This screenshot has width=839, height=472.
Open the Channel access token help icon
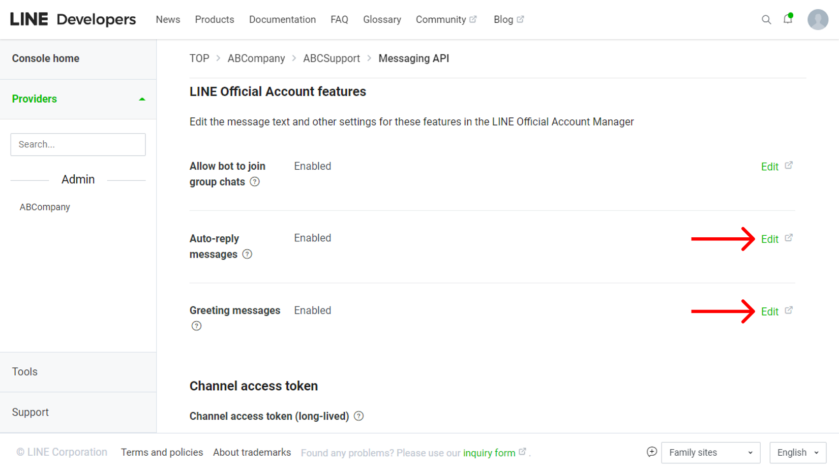coord(358,416)
